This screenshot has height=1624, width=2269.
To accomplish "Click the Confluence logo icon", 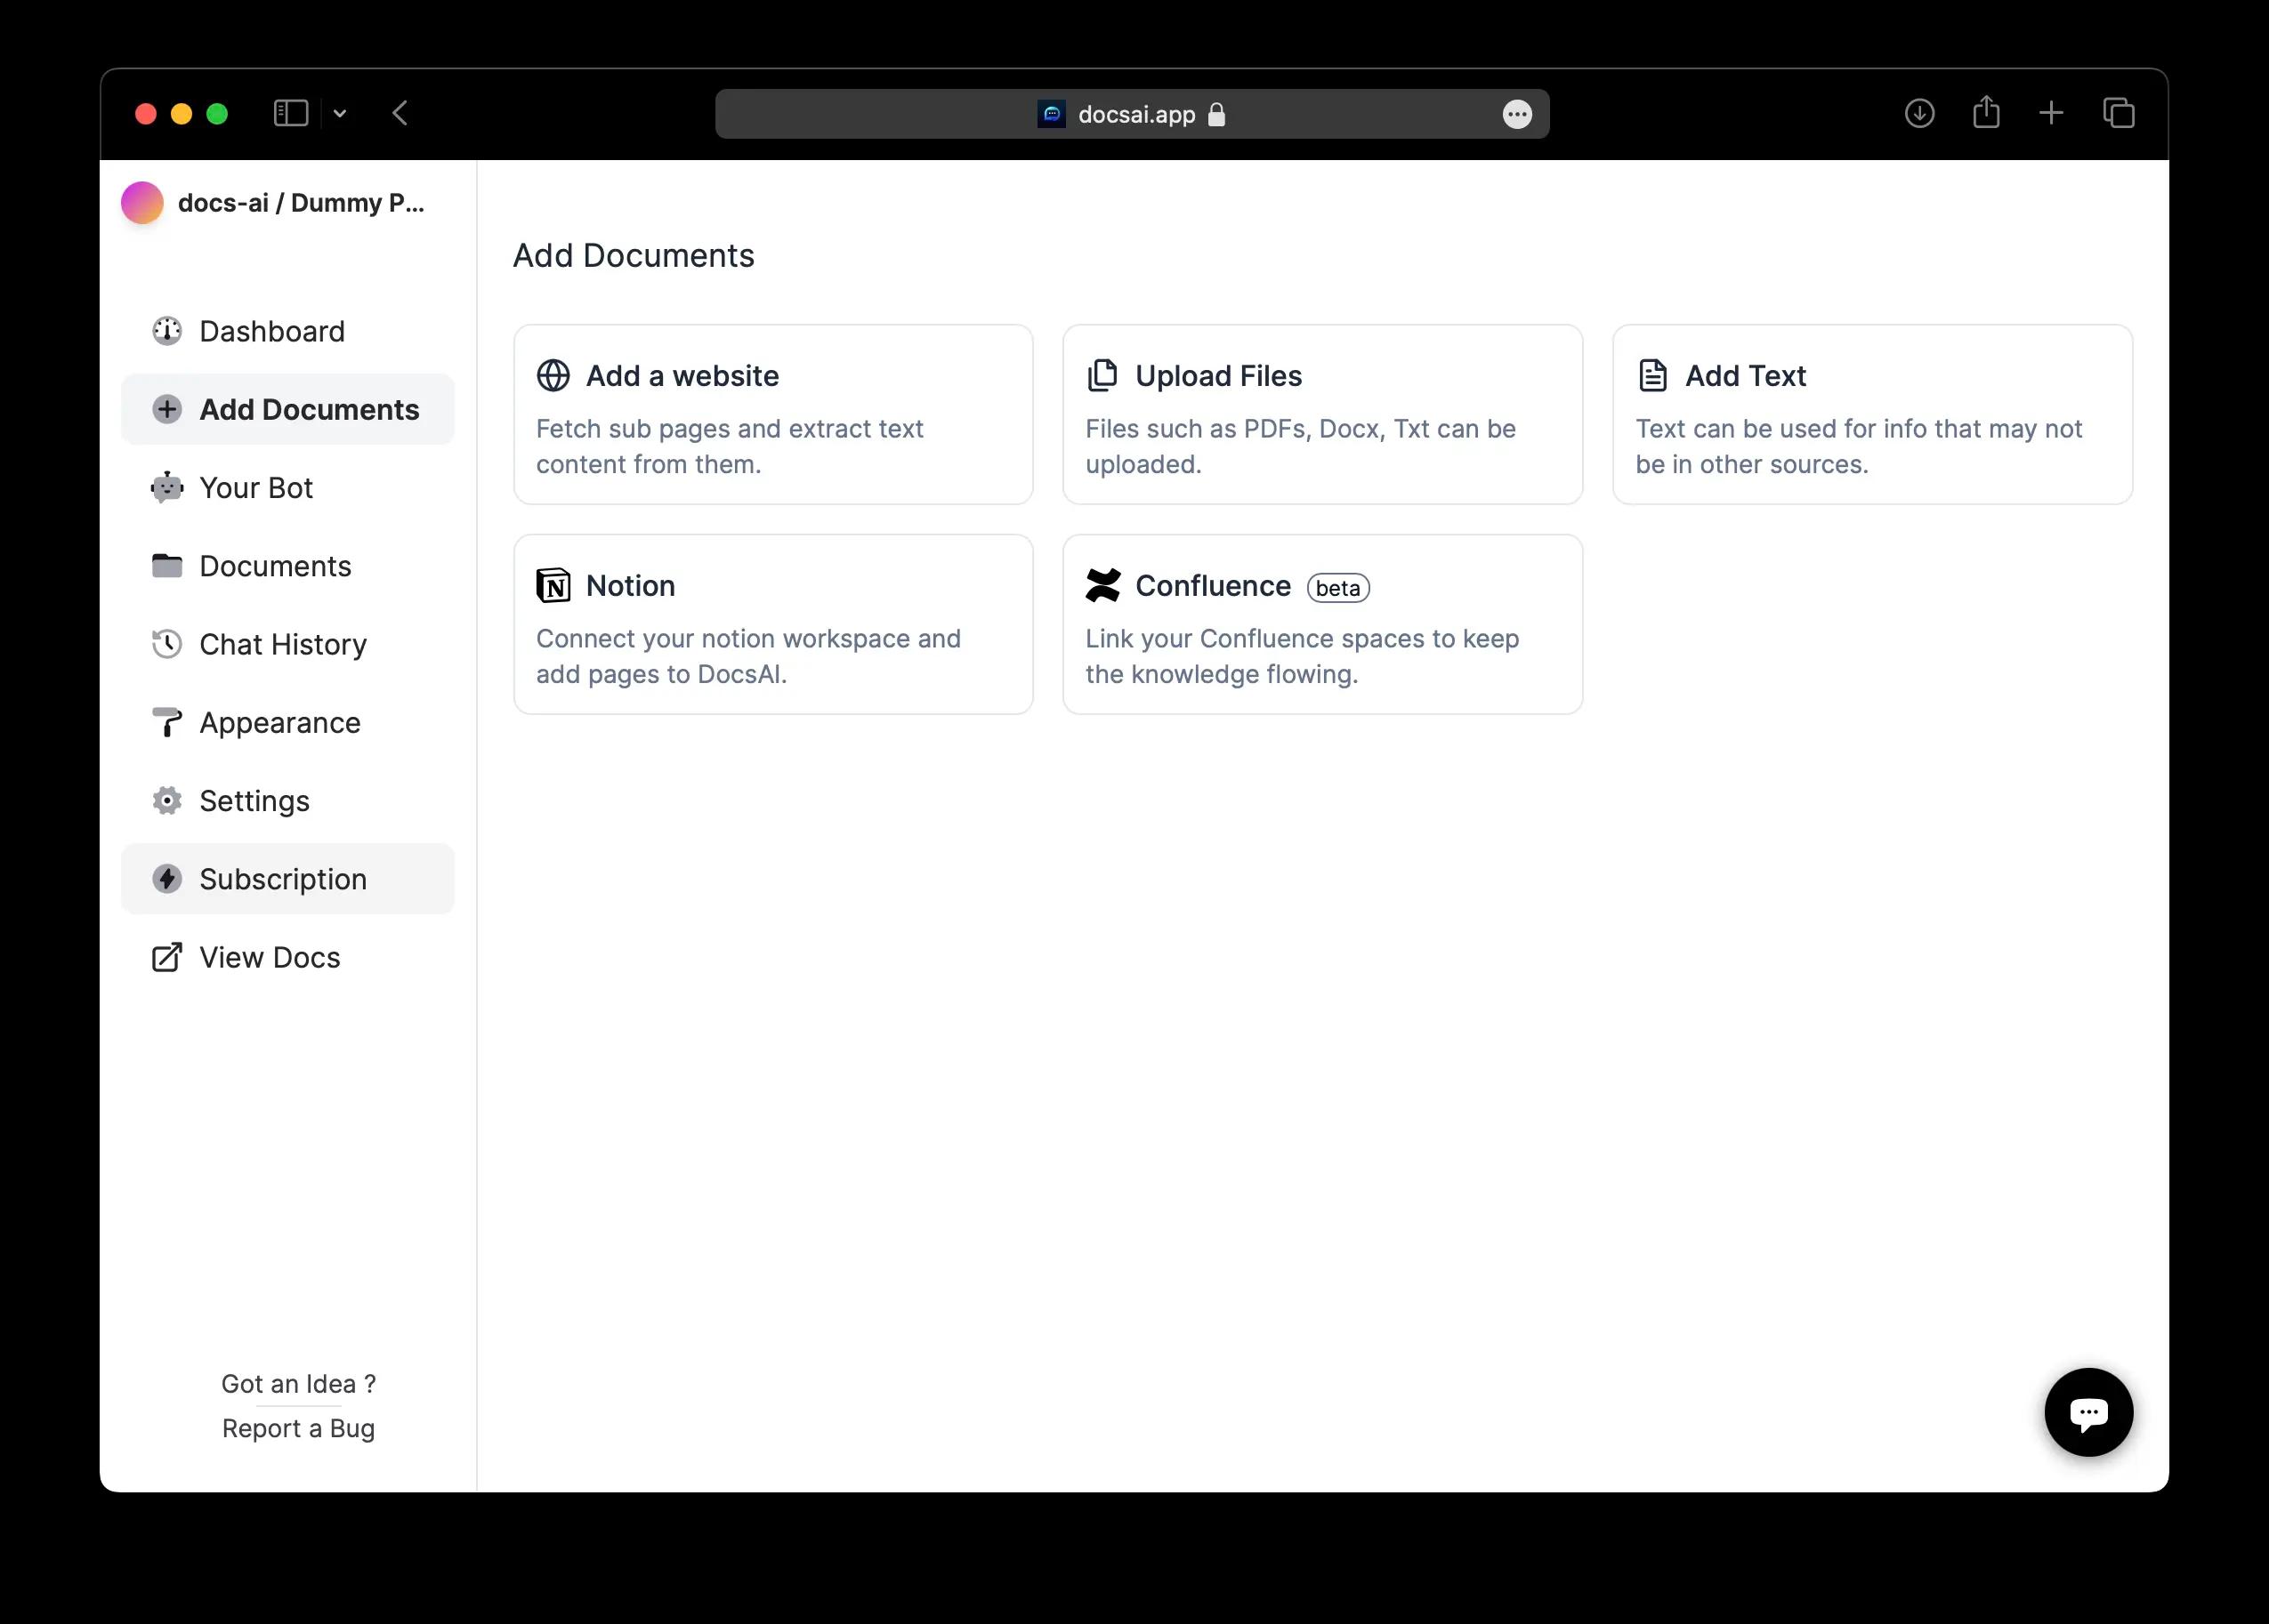I will 1102,586.
